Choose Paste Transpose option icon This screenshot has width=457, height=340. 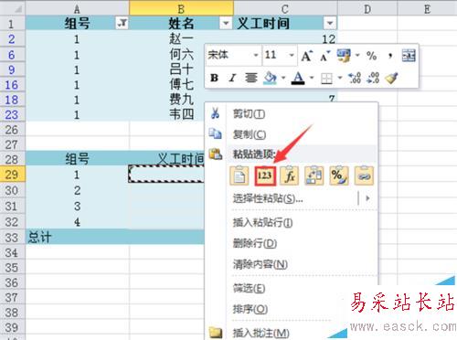[x=314, y=175]
